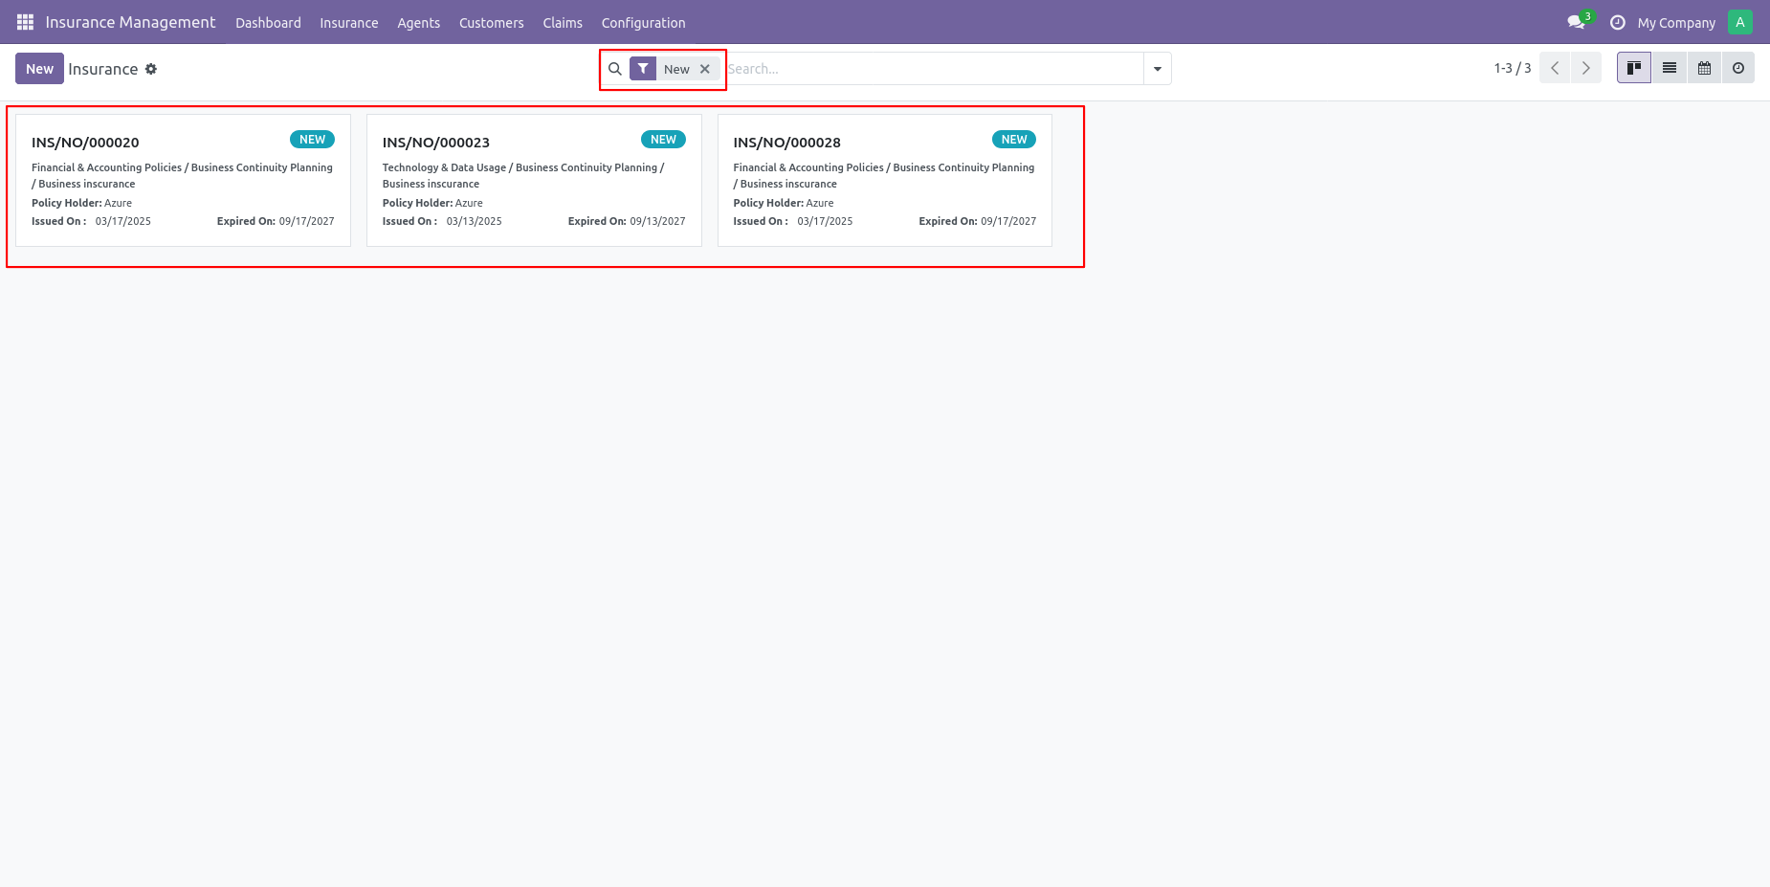Open the Claims menu
Screen dimensions: 1770x887
coord(563,23)
